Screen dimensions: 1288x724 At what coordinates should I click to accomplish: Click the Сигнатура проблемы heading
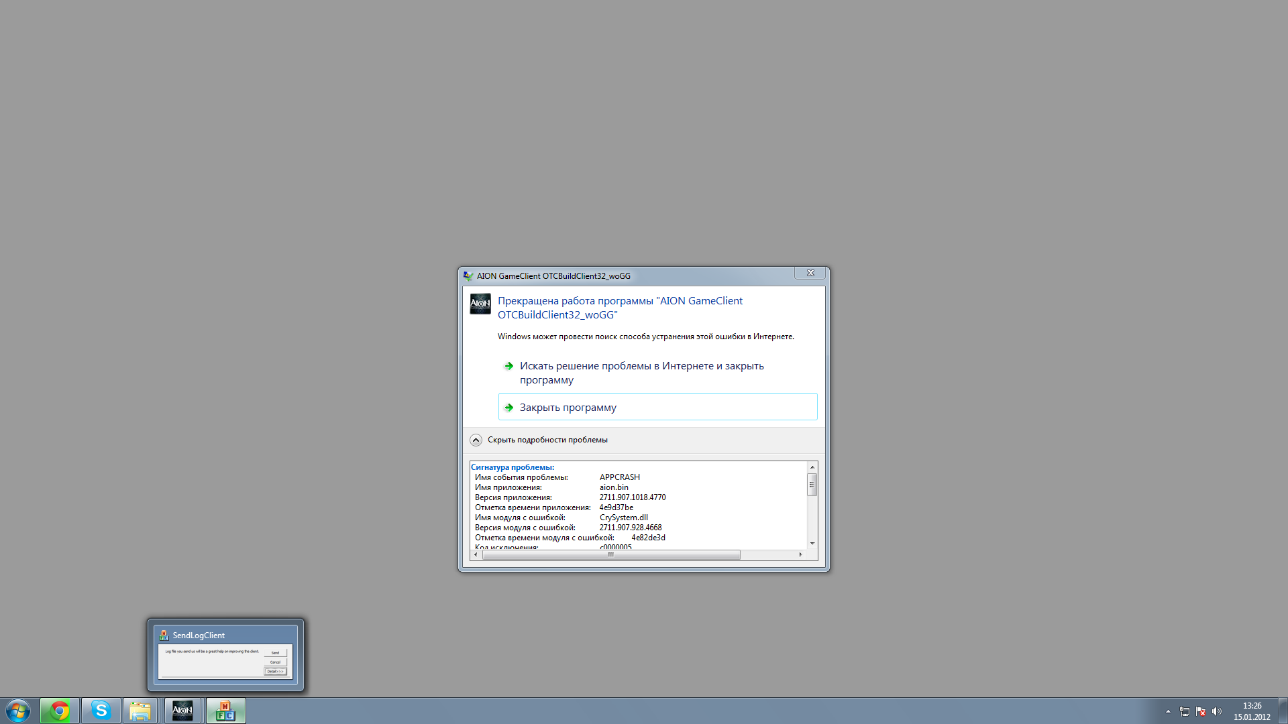(513, 467)
